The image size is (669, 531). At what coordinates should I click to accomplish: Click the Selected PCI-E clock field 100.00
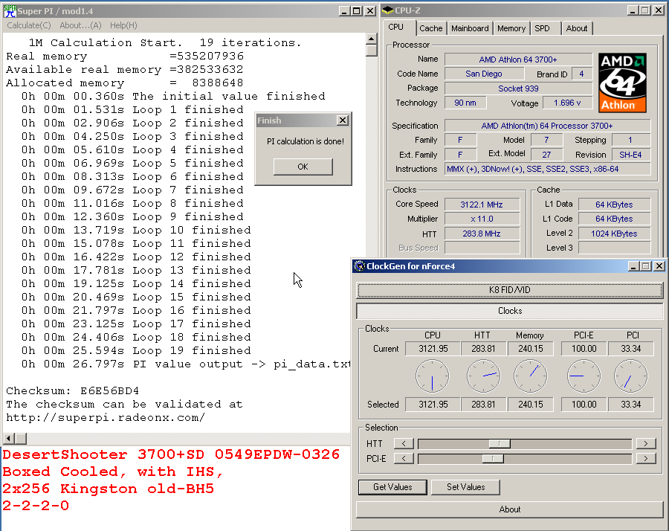tap(584, 405)
